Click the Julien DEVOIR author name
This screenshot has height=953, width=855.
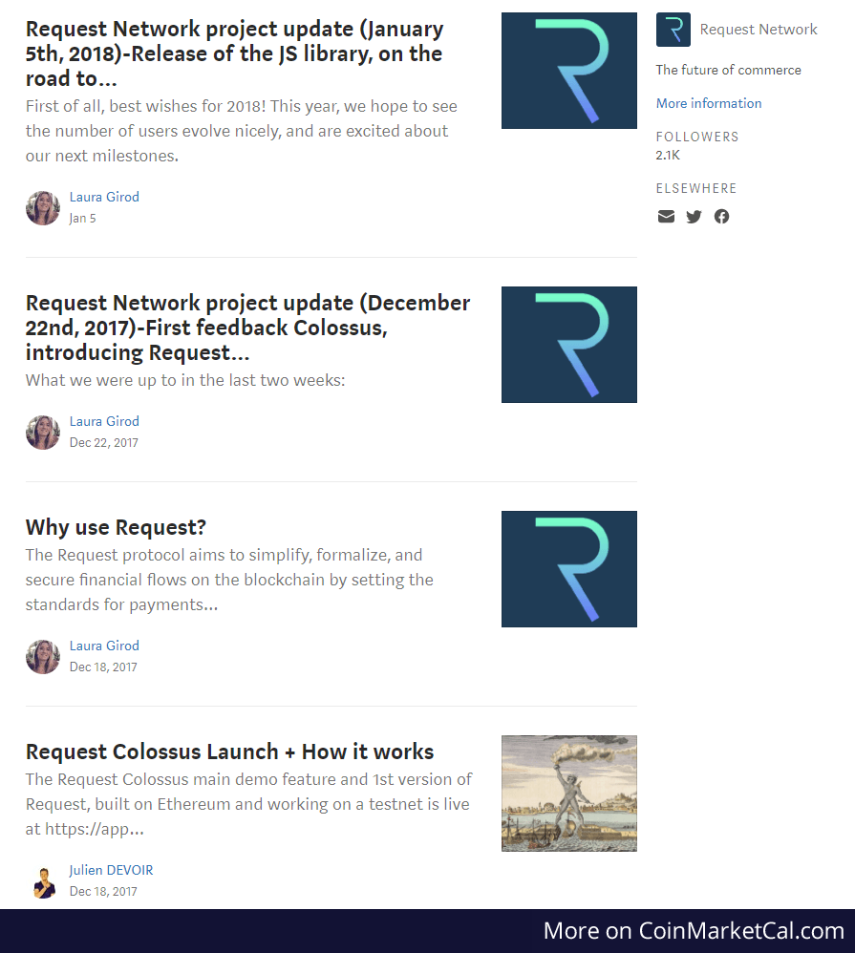point(111,870)
